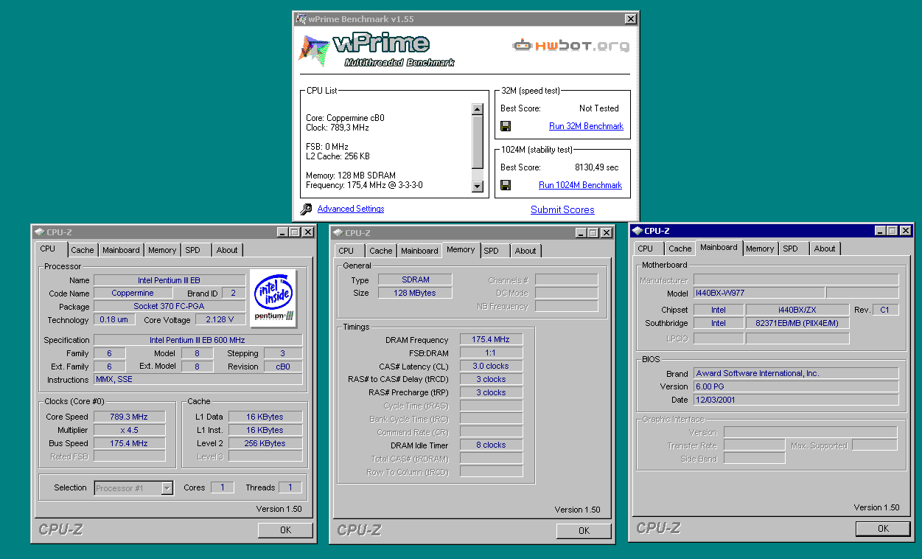Image resolution: width=922 pixels, height=559 pixels.
Task: Open Advanced Settings link
Action: tap(351, 209)
